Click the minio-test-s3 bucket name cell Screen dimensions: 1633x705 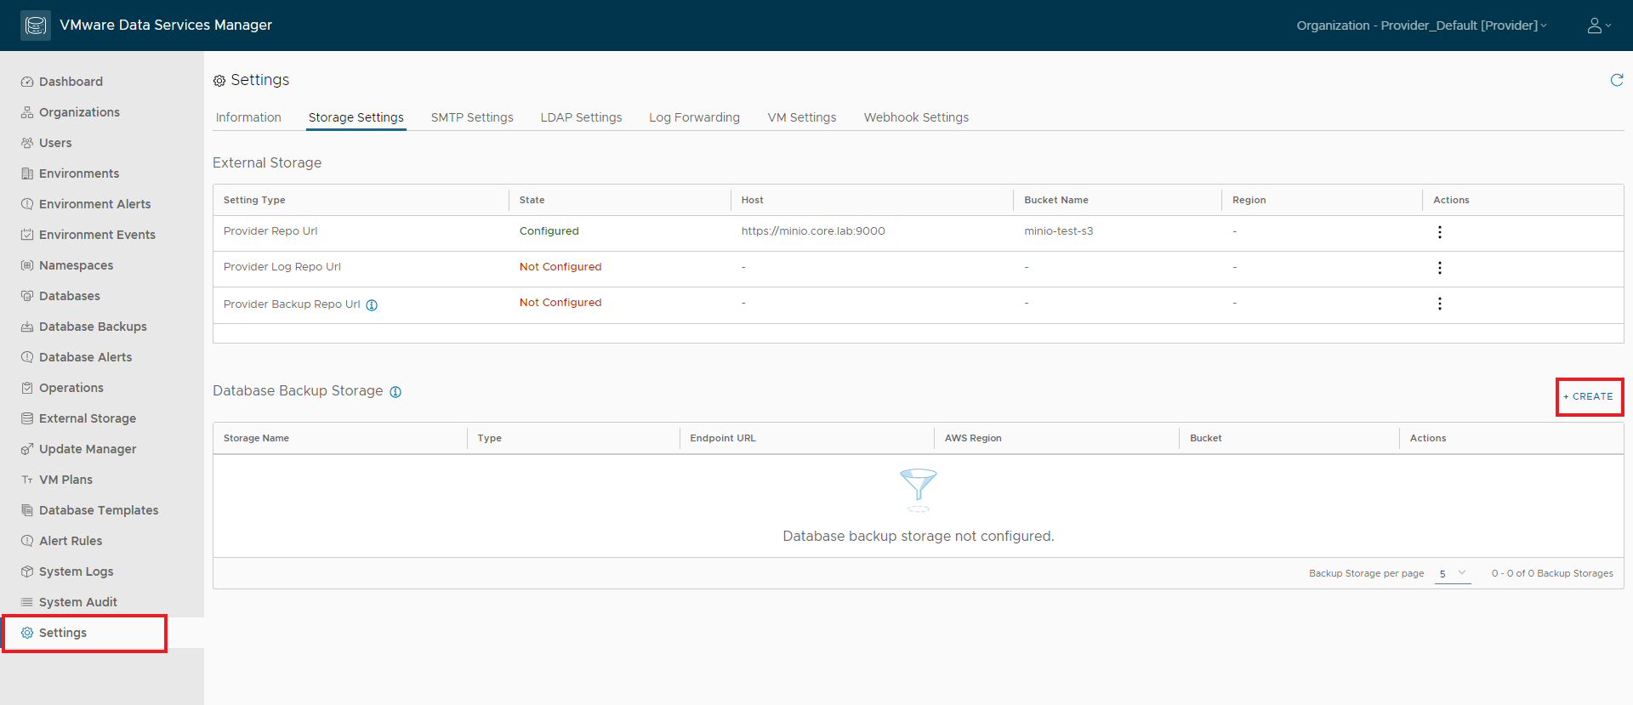click(1059, 231)
